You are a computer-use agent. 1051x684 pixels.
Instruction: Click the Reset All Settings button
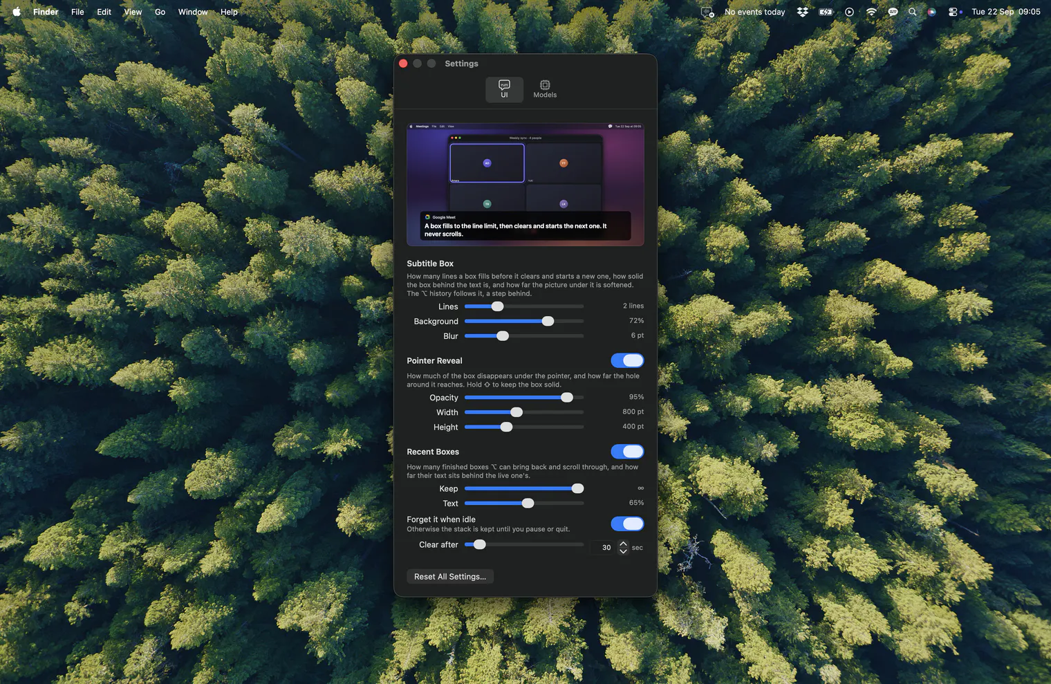tap(450, 576)
